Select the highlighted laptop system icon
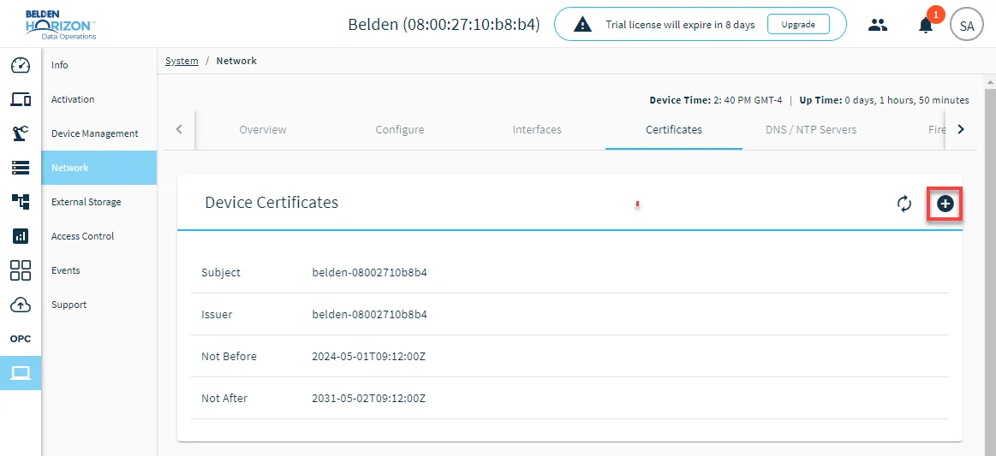Viewport: 996px width, 456px height. pos(21,373)
